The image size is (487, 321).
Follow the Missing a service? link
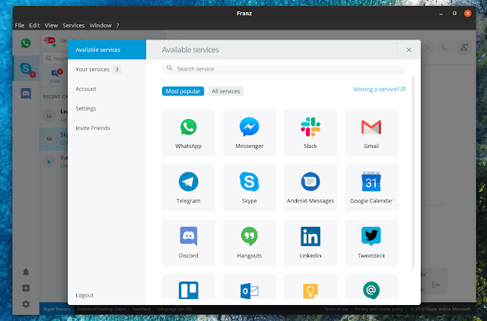coord(379,90)
